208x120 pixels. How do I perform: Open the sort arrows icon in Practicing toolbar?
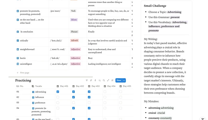click(x=91, y=80)
